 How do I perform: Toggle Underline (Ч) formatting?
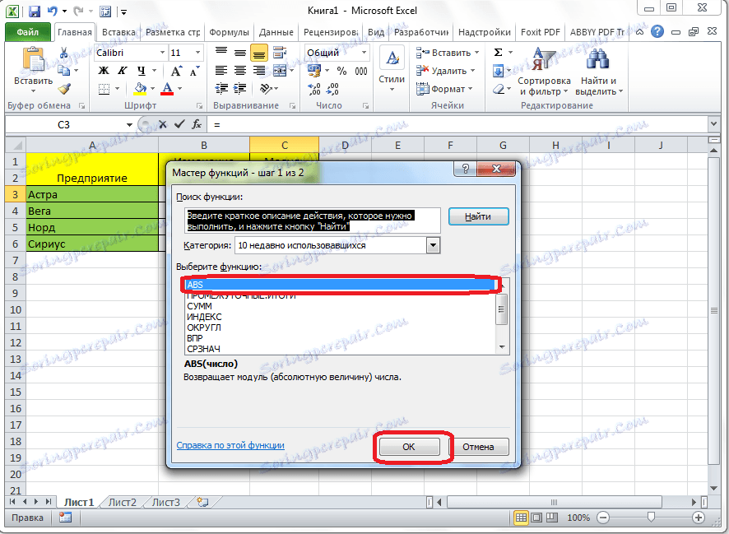[142, 71]
